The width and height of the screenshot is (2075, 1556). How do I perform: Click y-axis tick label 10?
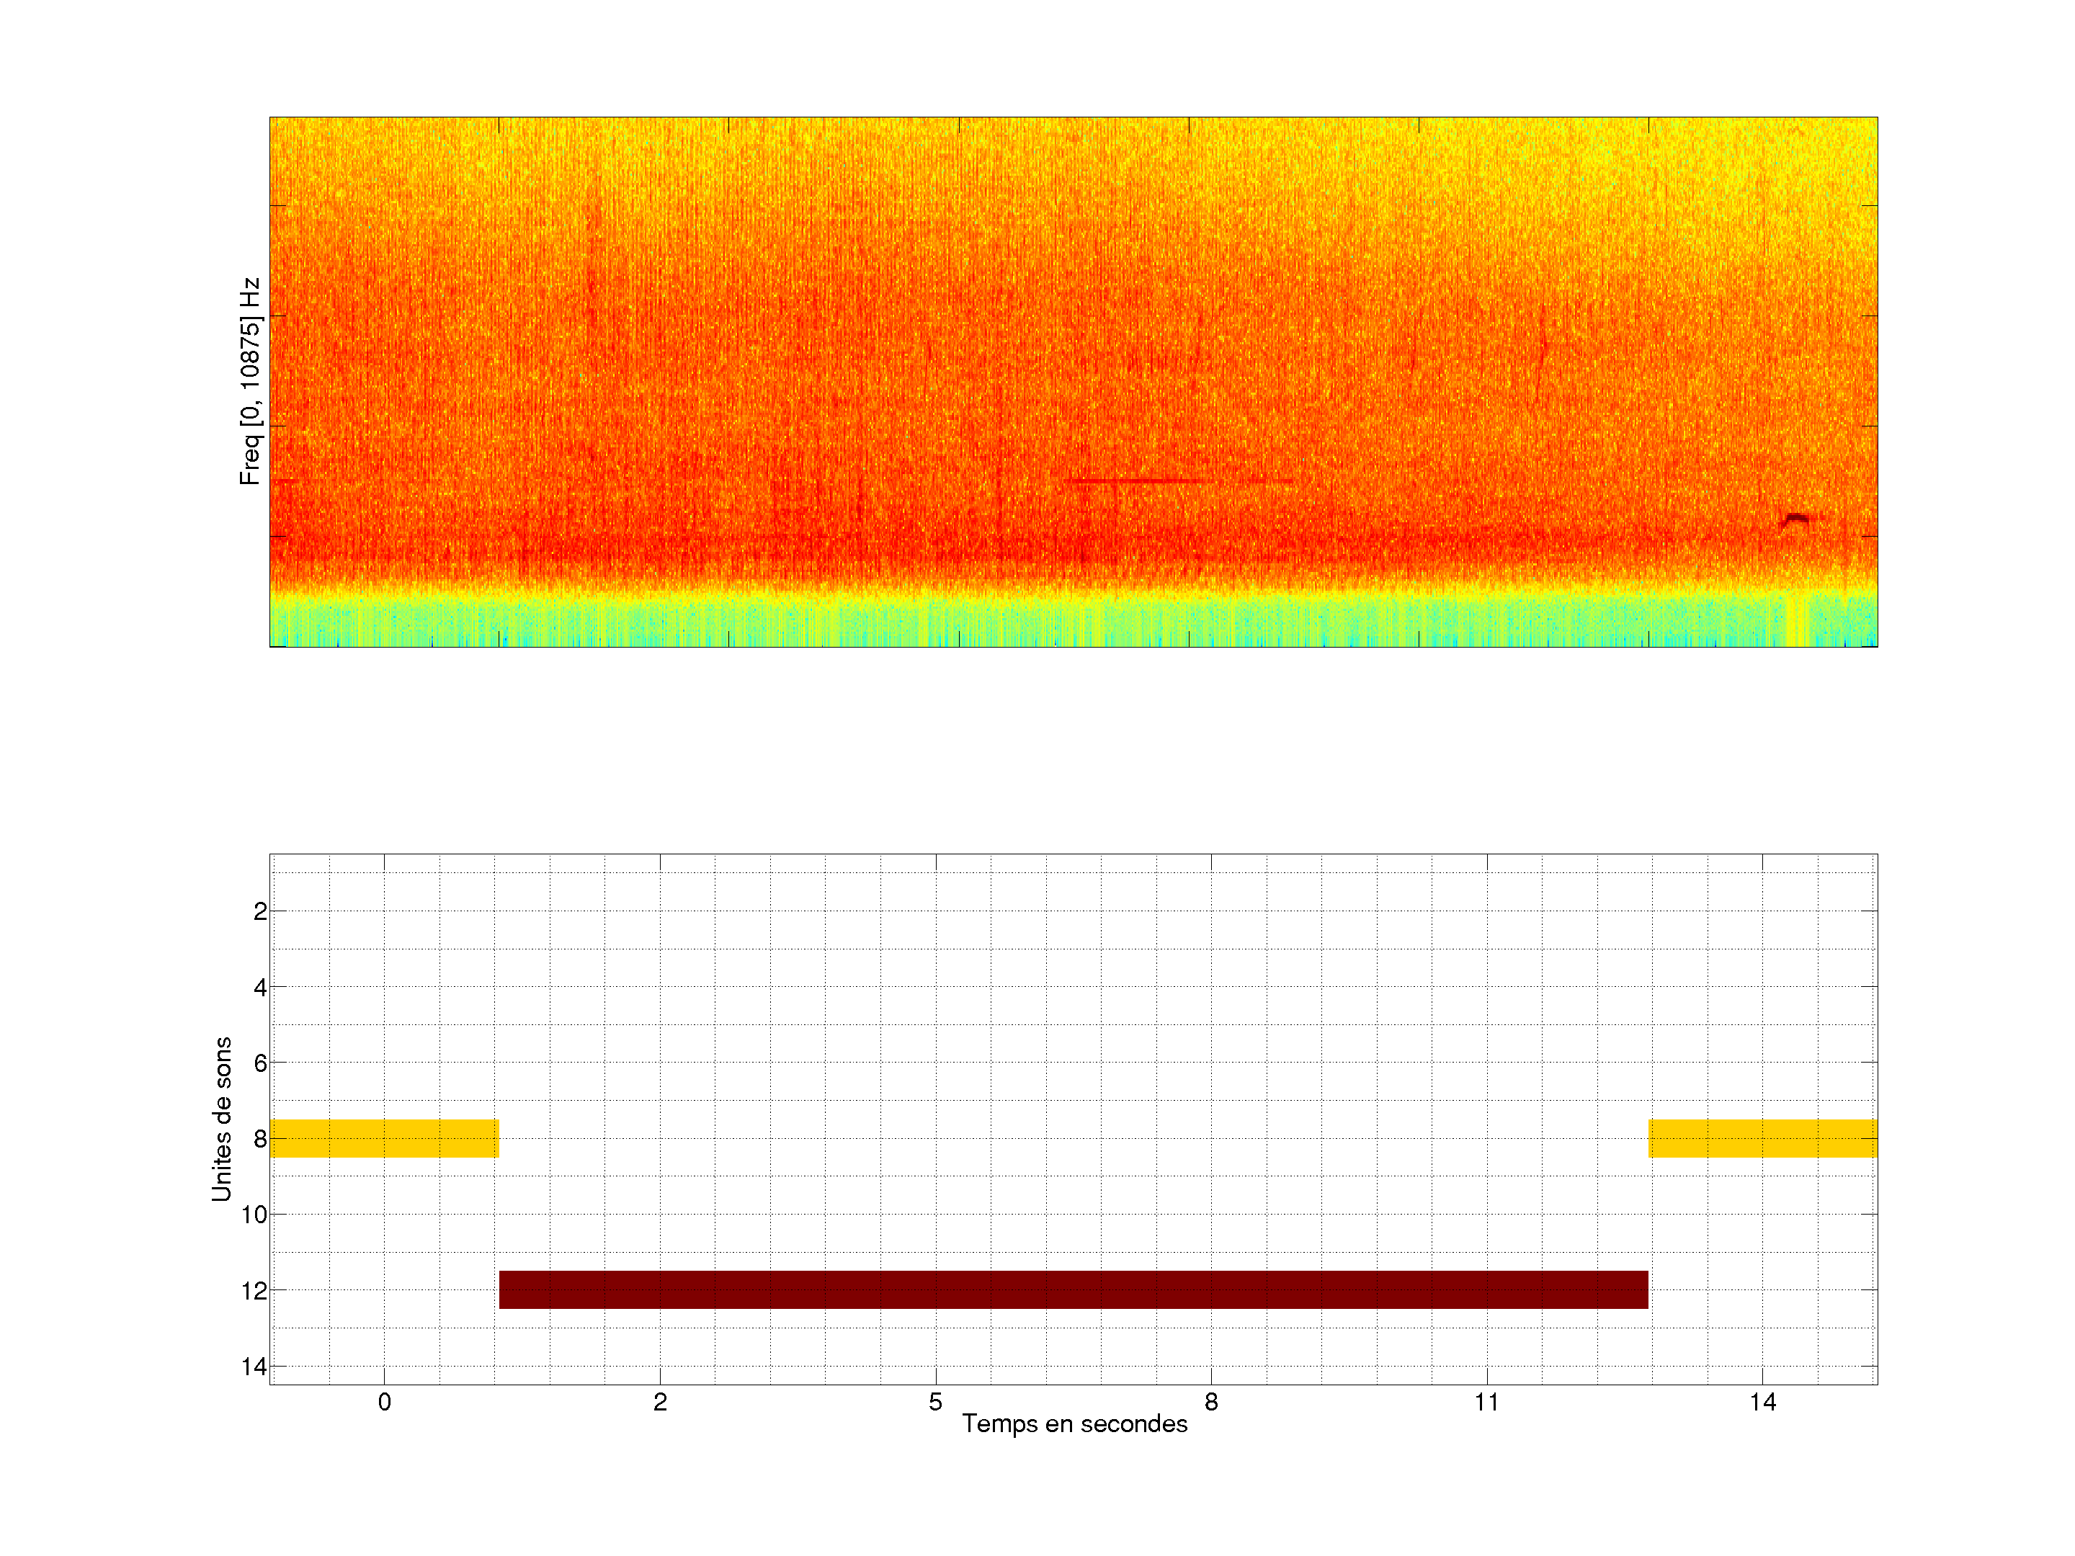tap(254, 1215)
